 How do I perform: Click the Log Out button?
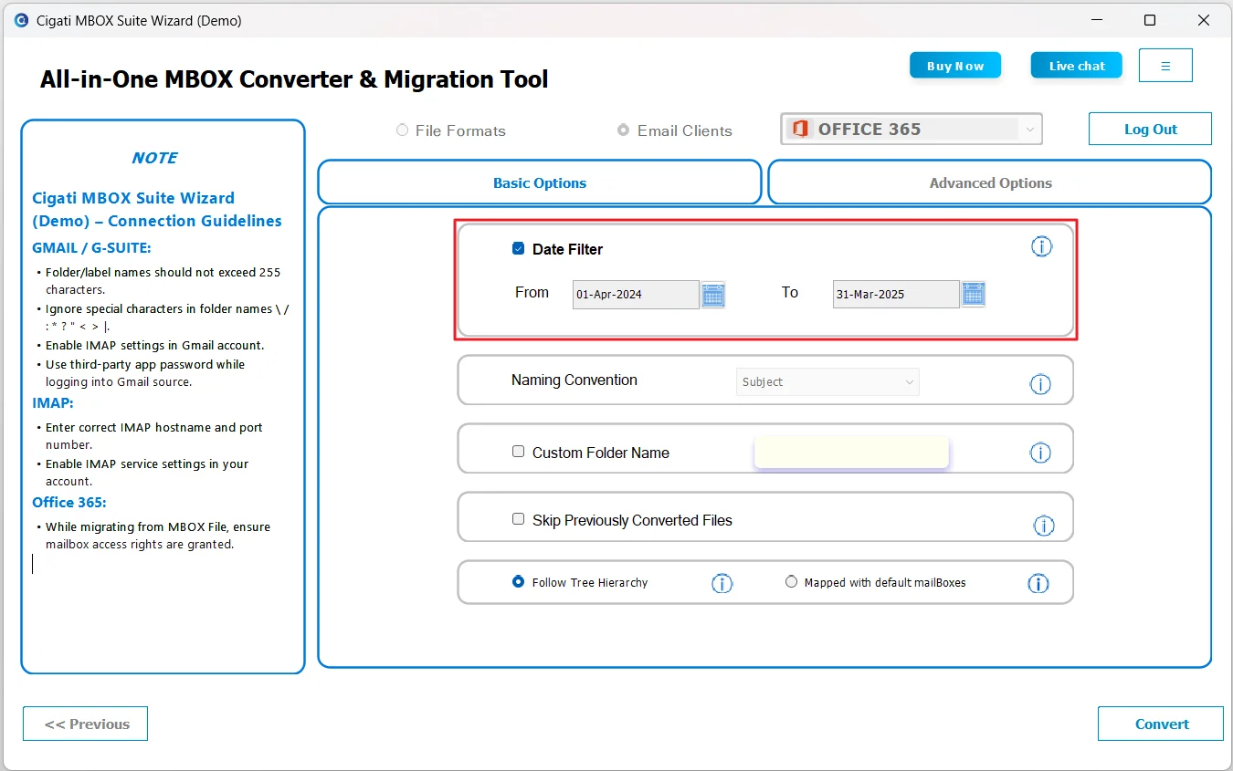tap(1150, 130)
